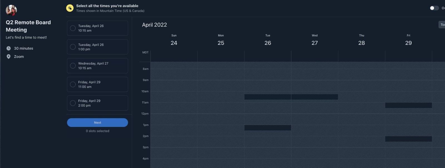Click Friday's busy block near 2:15 pm
Screen dimensions: 445x168
[408, 139]
